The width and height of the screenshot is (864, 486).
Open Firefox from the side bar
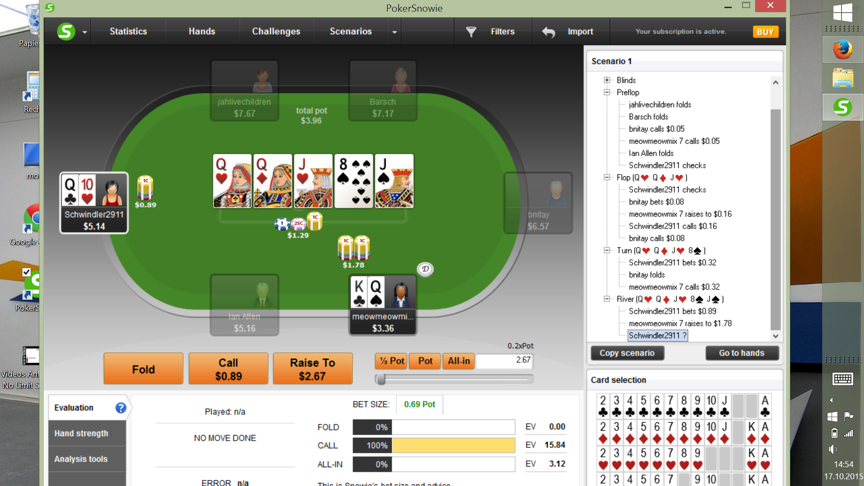pos(842,49)
